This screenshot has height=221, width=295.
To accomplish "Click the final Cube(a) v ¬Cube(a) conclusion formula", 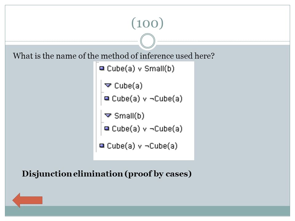I will (142, 146).
